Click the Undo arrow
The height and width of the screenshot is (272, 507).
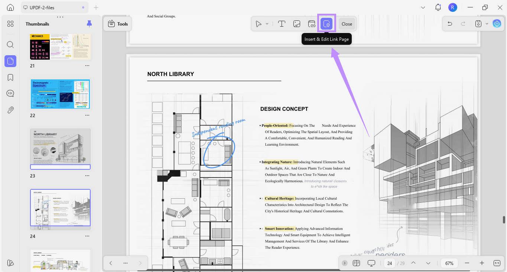[450, 24]
